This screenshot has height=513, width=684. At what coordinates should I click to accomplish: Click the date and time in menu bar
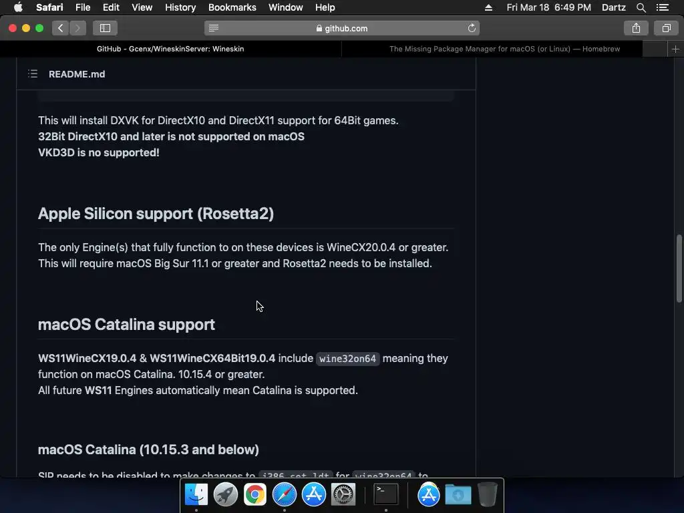point(548,7)
